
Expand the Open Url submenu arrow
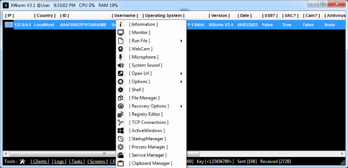181,74
